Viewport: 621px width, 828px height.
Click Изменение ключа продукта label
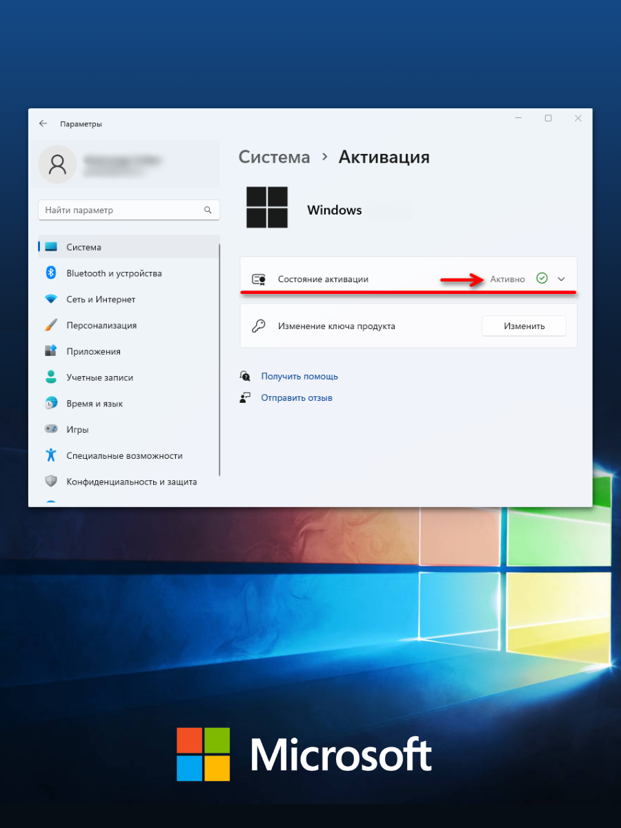[337, 326]
